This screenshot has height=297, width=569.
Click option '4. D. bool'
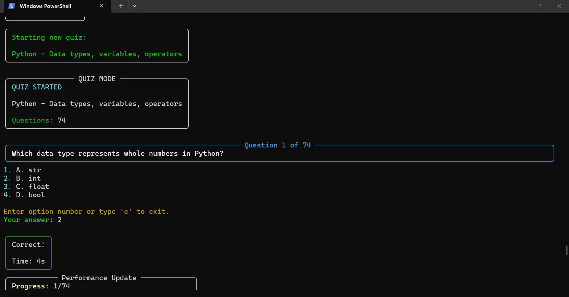tap(24, 195)
